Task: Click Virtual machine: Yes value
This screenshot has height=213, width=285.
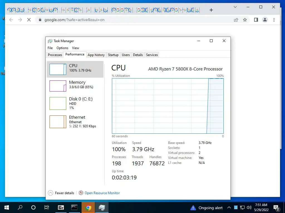Action: pos(201,158)
